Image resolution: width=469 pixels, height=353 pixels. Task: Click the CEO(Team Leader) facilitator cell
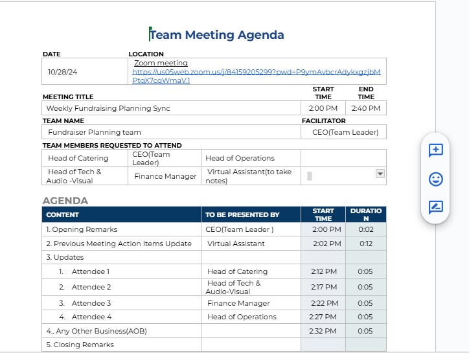pyautogui.click(x=345, y=132)
